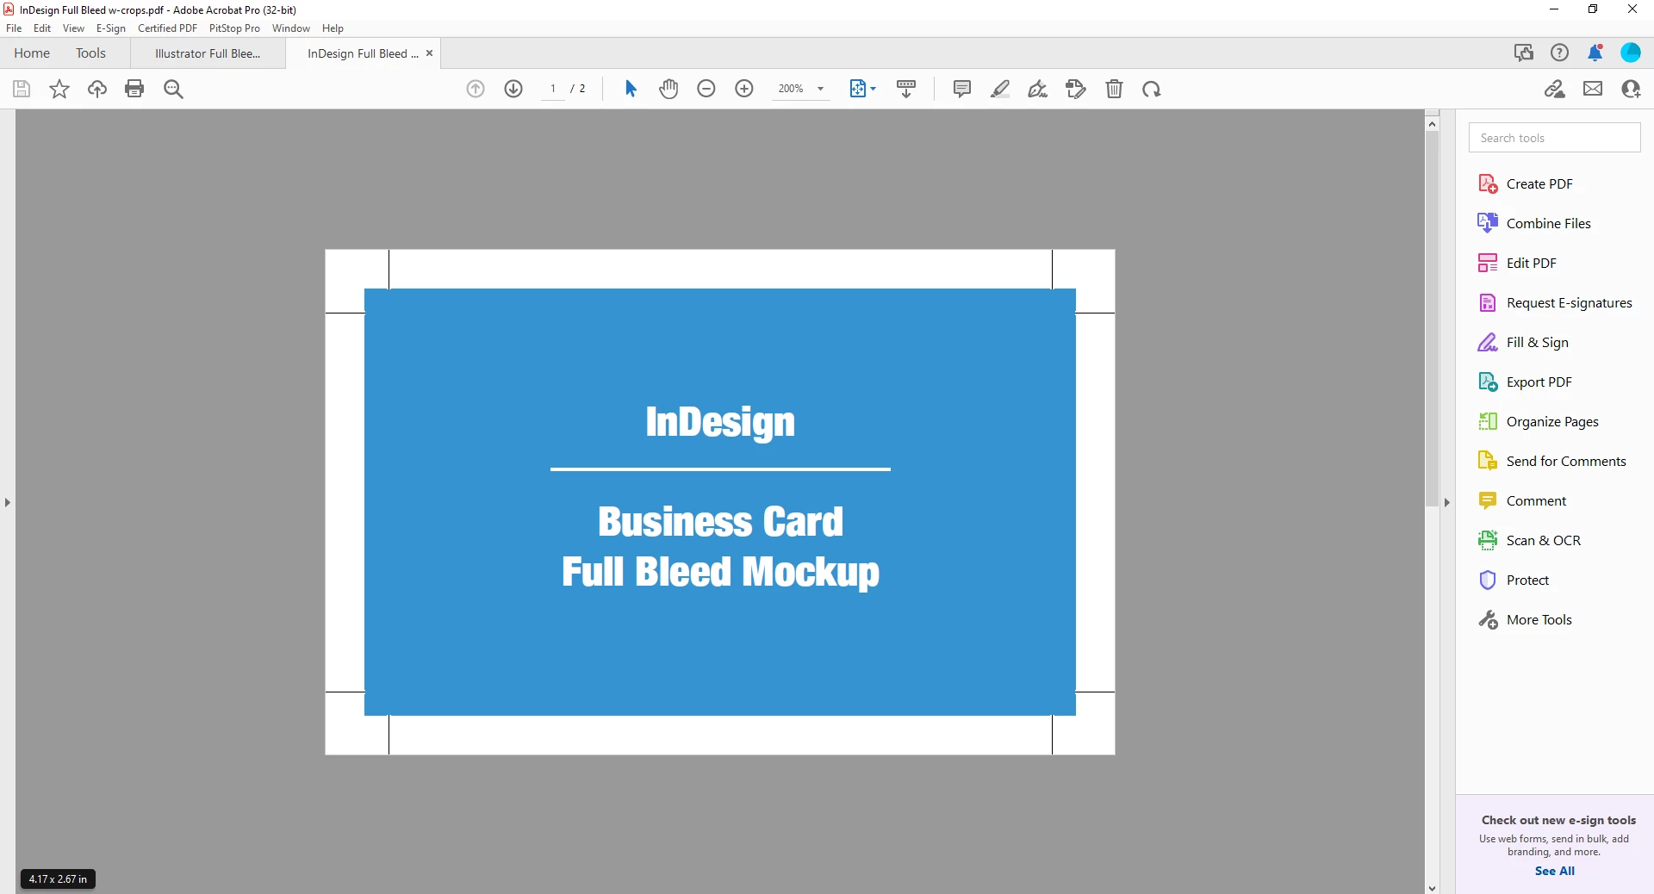Screen dimensions: 1654x894
Task: Follow the See All e-sign link
Action: coord(1554,871)
